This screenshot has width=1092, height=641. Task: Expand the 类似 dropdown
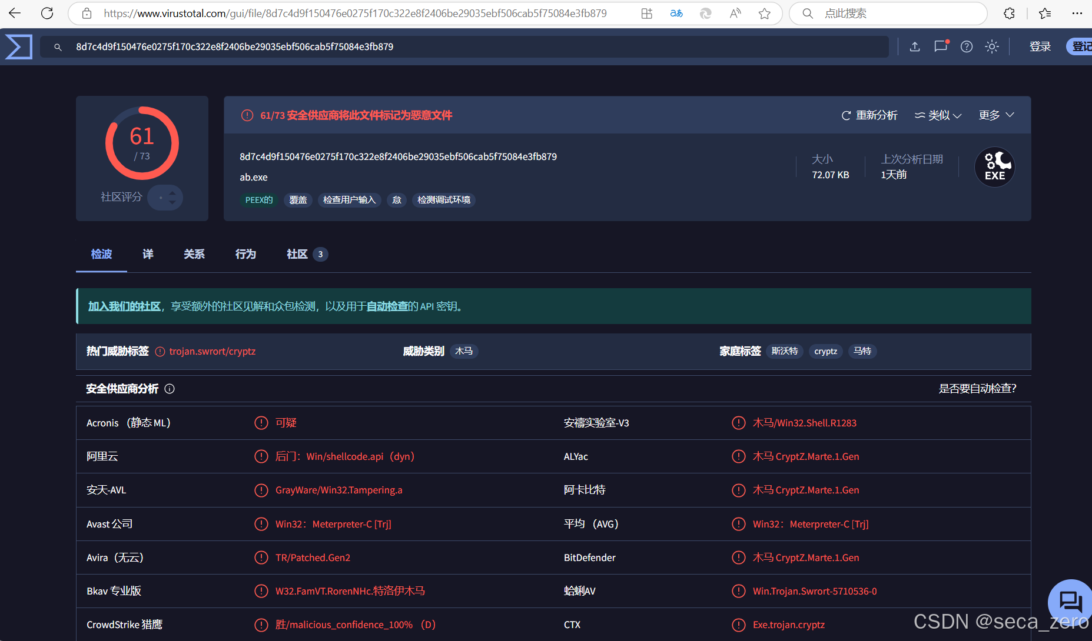point(938,115)
